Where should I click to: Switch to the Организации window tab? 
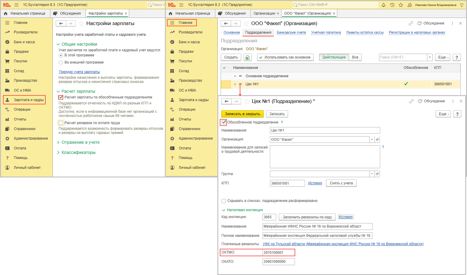click(x=264, y=13)
